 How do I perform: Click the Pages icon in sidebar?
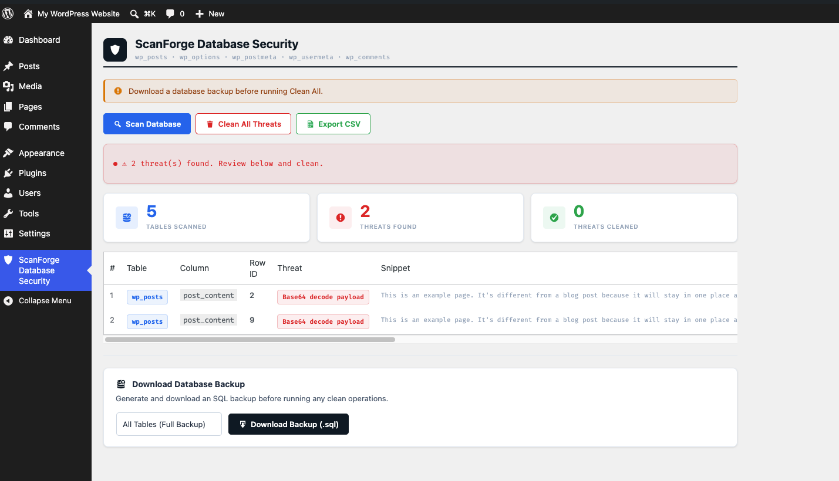pyautogui.click(x=8, y=107)
